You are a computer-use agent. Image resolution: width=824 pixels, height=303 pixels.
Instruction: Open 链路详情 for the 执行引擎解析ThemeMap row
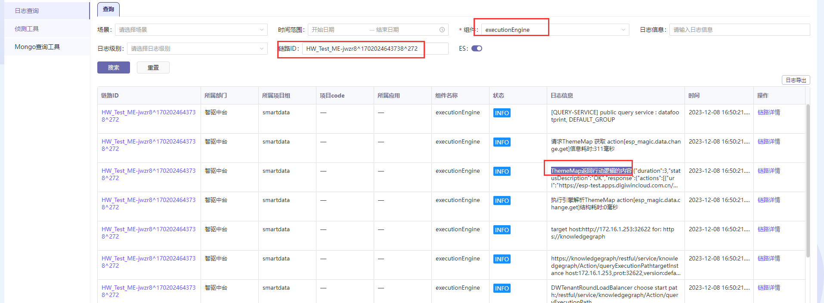point(769,200)
